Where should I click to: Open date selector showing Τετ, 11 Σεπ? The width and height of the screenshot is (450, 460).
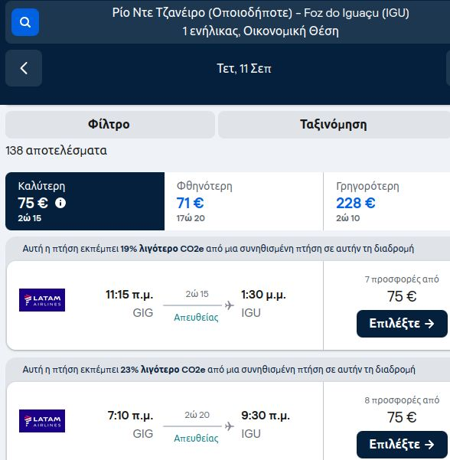(244, 68)
